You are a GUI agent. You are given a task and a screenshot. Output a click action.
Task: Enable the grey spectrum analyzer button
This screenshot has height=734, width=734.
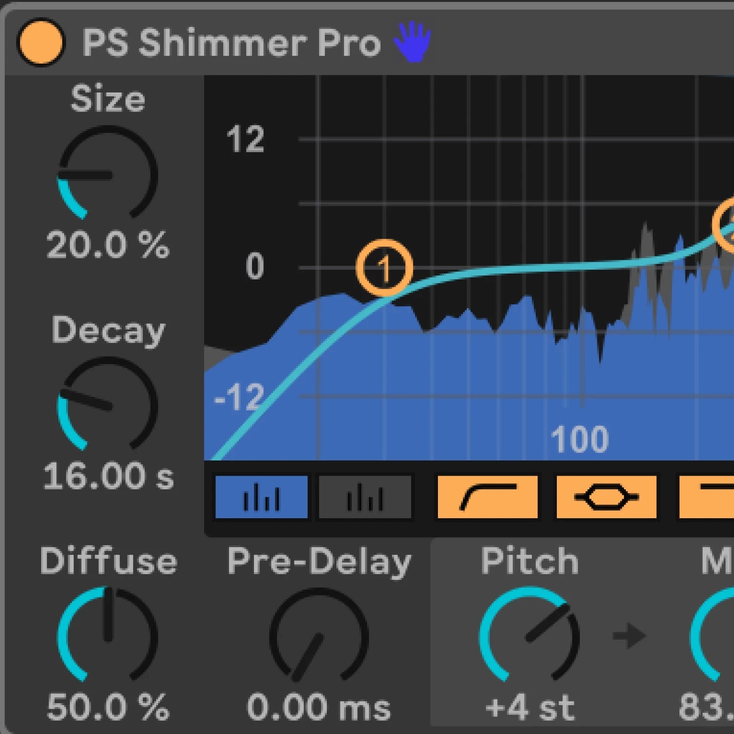[365, 497]
